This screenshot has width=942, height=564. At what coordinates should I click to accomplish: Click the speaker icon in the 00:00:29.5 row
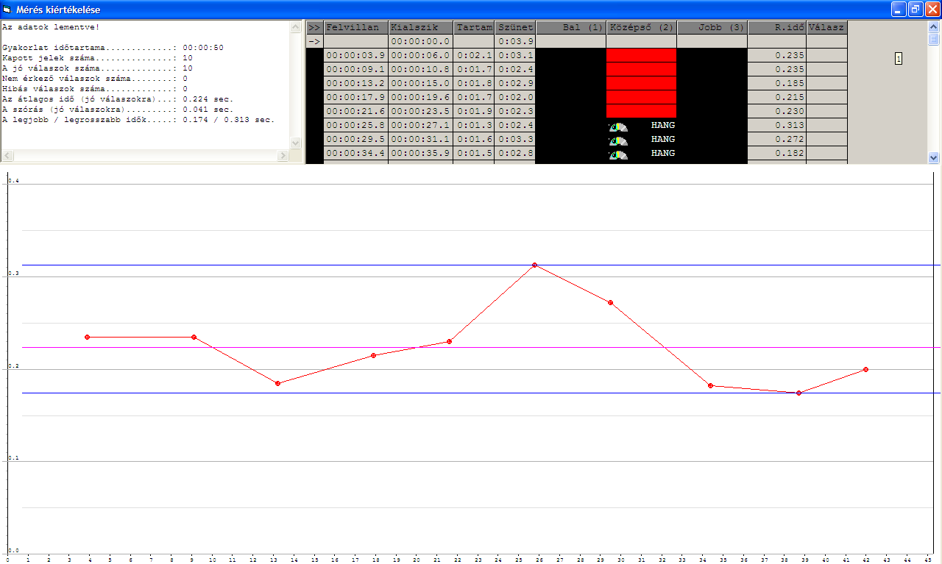pyautogui.click(x=618, y=140)
